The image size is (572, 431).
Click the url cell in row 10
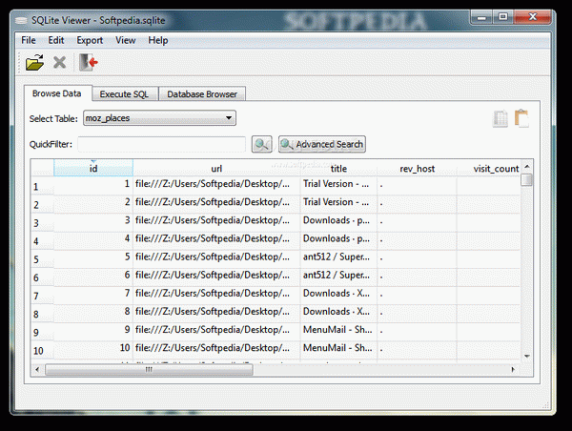[216, 348]
